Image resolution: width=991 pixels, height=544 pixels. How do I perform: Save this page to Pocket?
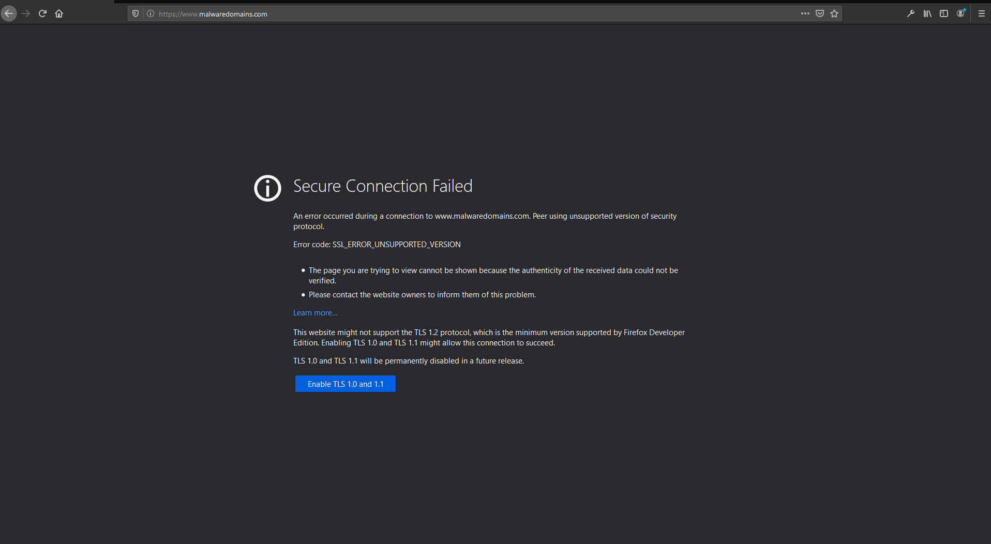(819, 13)
